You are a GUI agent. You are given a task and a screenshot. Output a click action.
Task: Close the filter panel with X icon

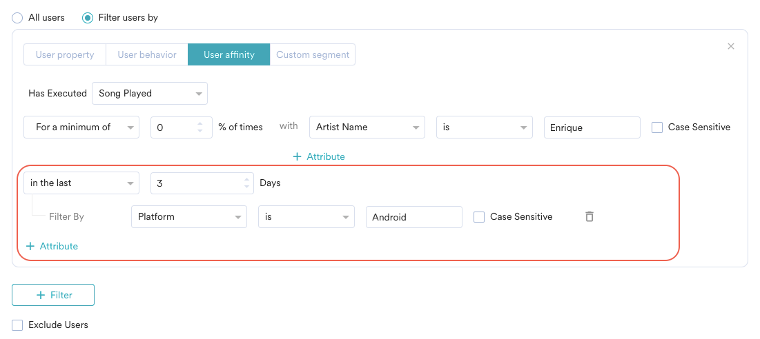(731, 46)
